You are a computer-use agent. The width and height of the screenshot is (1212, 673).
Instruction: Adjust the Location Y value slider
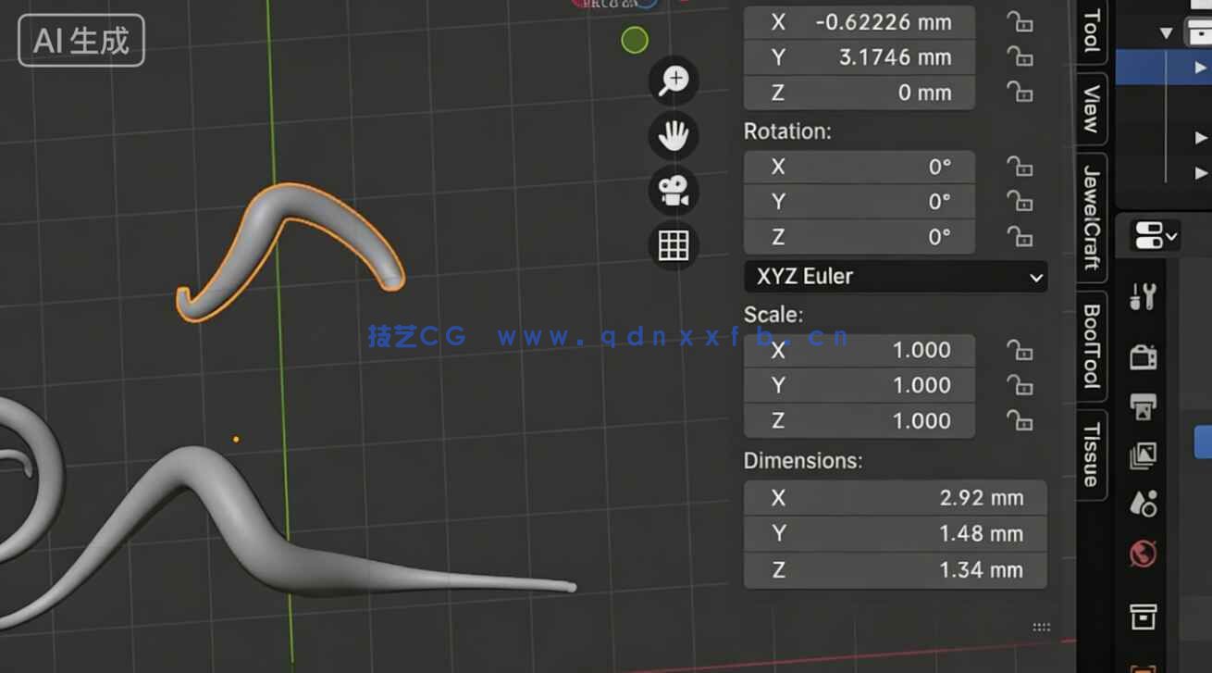[x=859, y=57]
